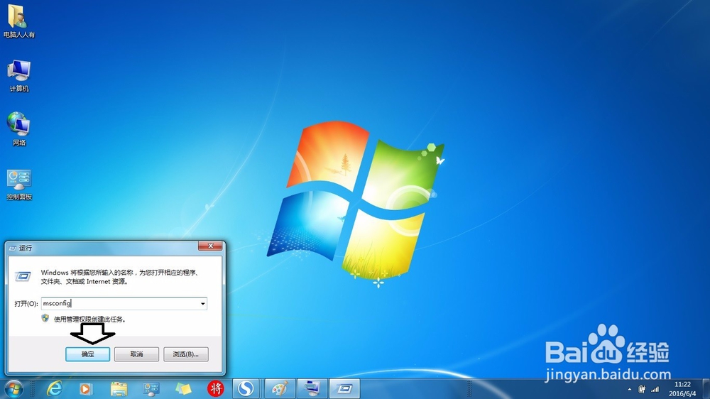Open the command history dropdown arrow

(x=202, y=303)
